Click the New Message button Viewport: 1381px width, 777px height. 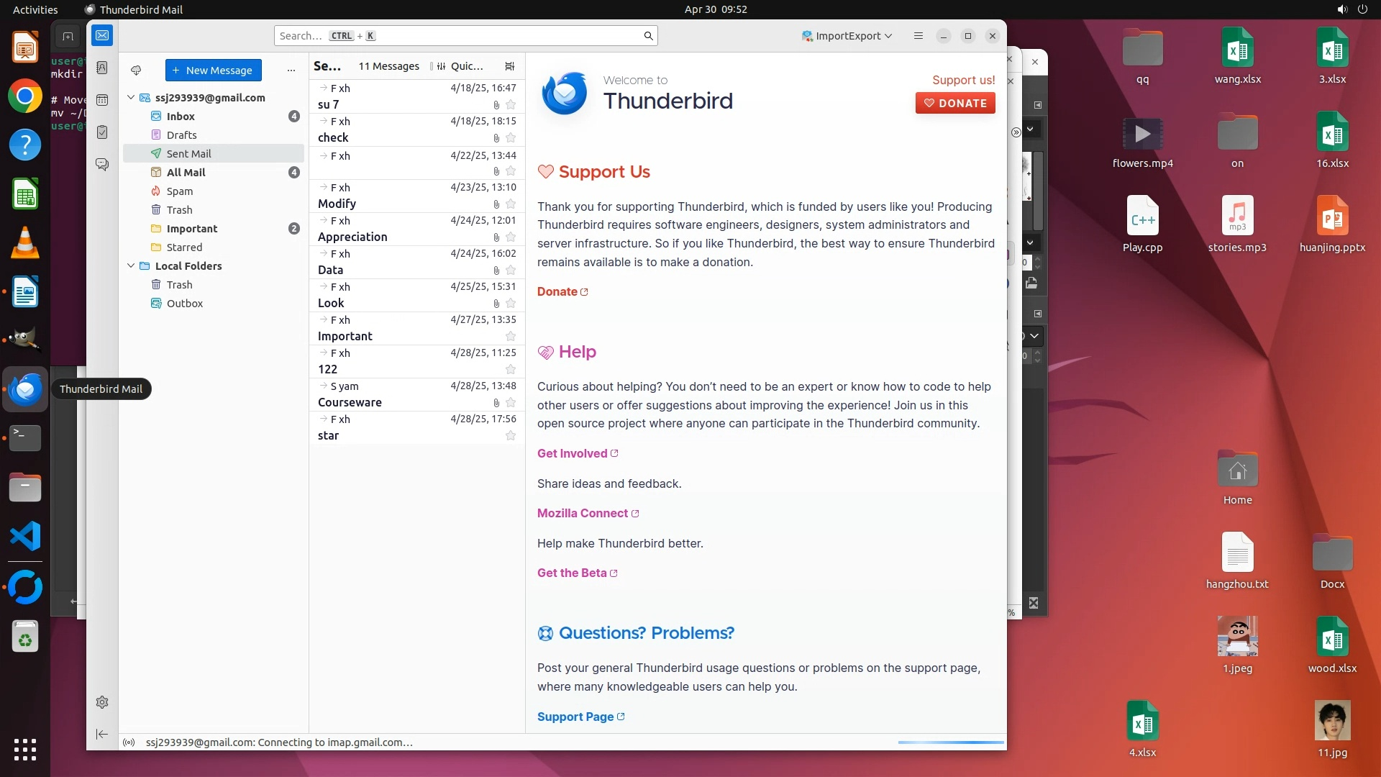pos(213,71)
